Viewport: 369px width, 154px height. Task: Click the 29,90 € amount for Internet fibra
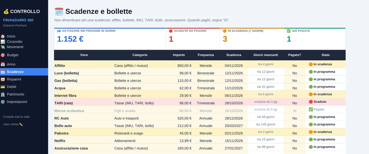pos(186,96)
